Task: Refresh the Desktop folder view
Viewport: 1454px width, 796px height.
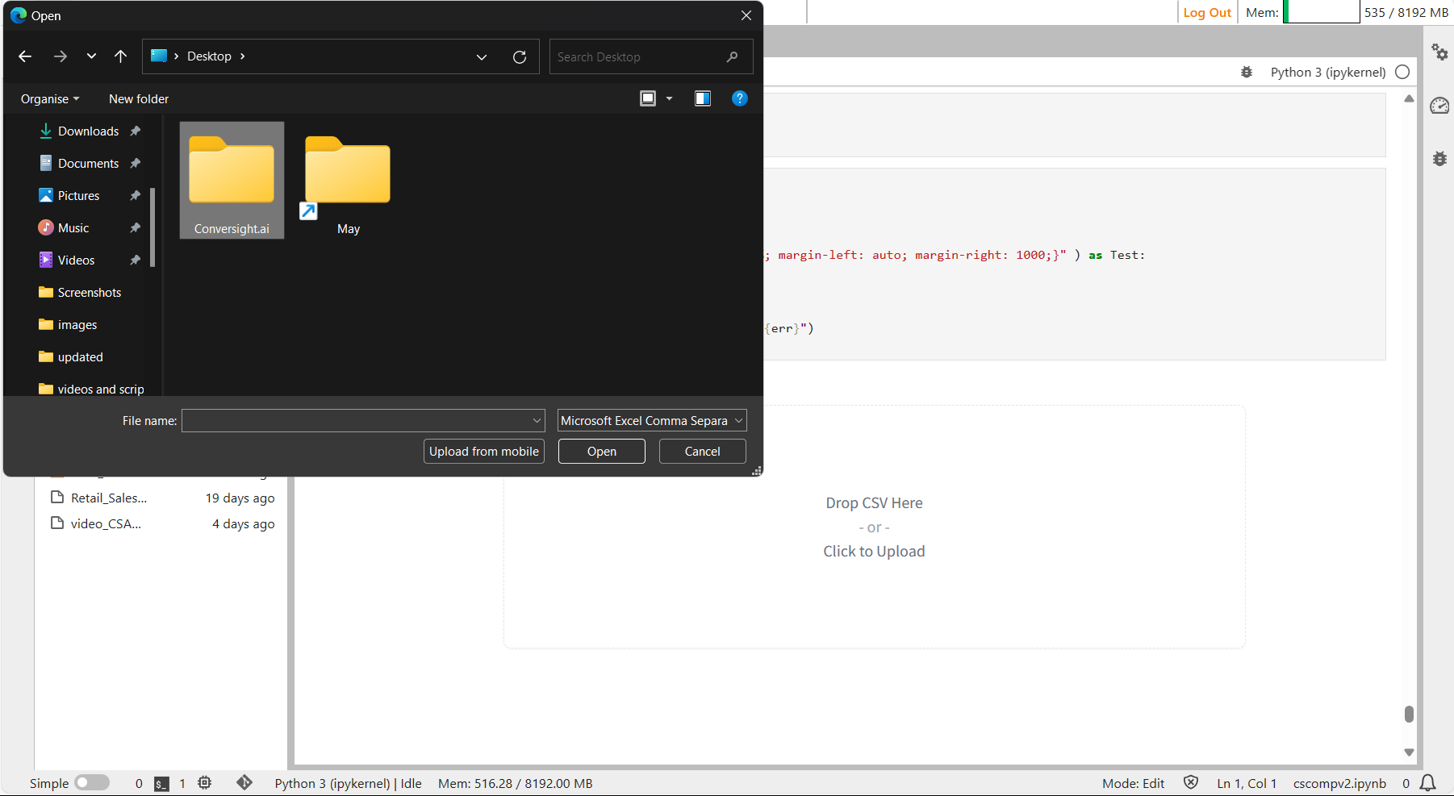Action: coord(520,56)
